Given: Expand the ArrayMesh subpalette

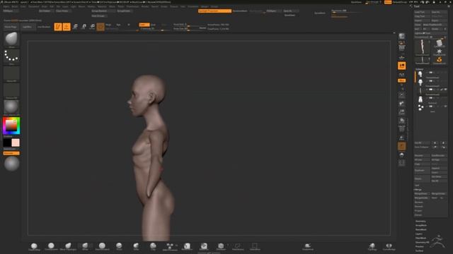Looking at the screenshot, I should tap(421, 226).
